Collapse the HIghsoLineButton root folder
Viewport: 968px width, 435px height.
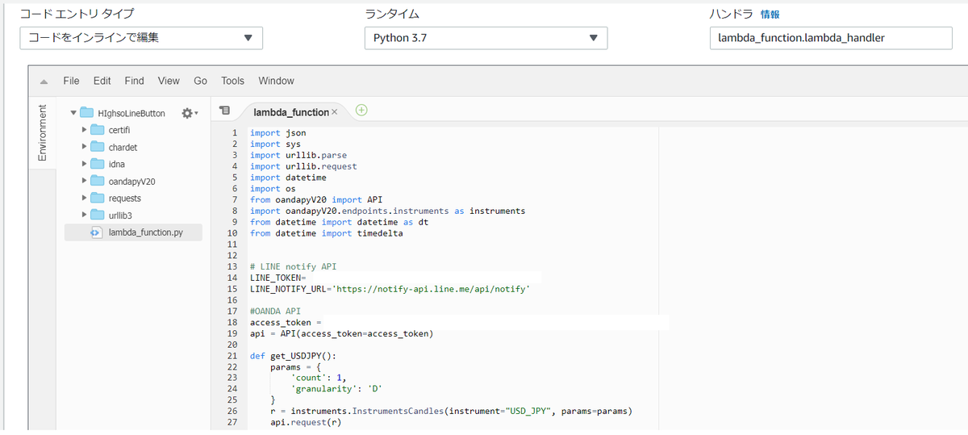(73, 114)
